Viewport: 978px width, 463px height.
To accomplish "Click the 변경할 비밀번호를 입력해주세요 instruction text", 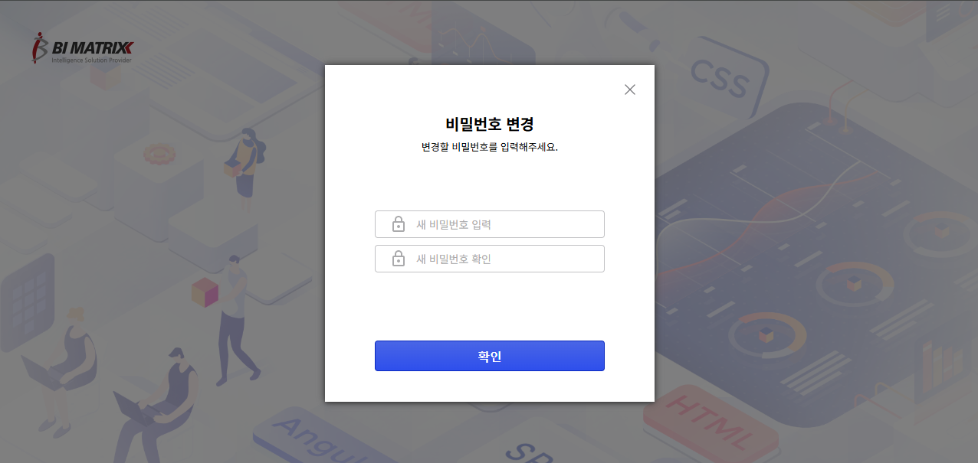I will (490, 147).
